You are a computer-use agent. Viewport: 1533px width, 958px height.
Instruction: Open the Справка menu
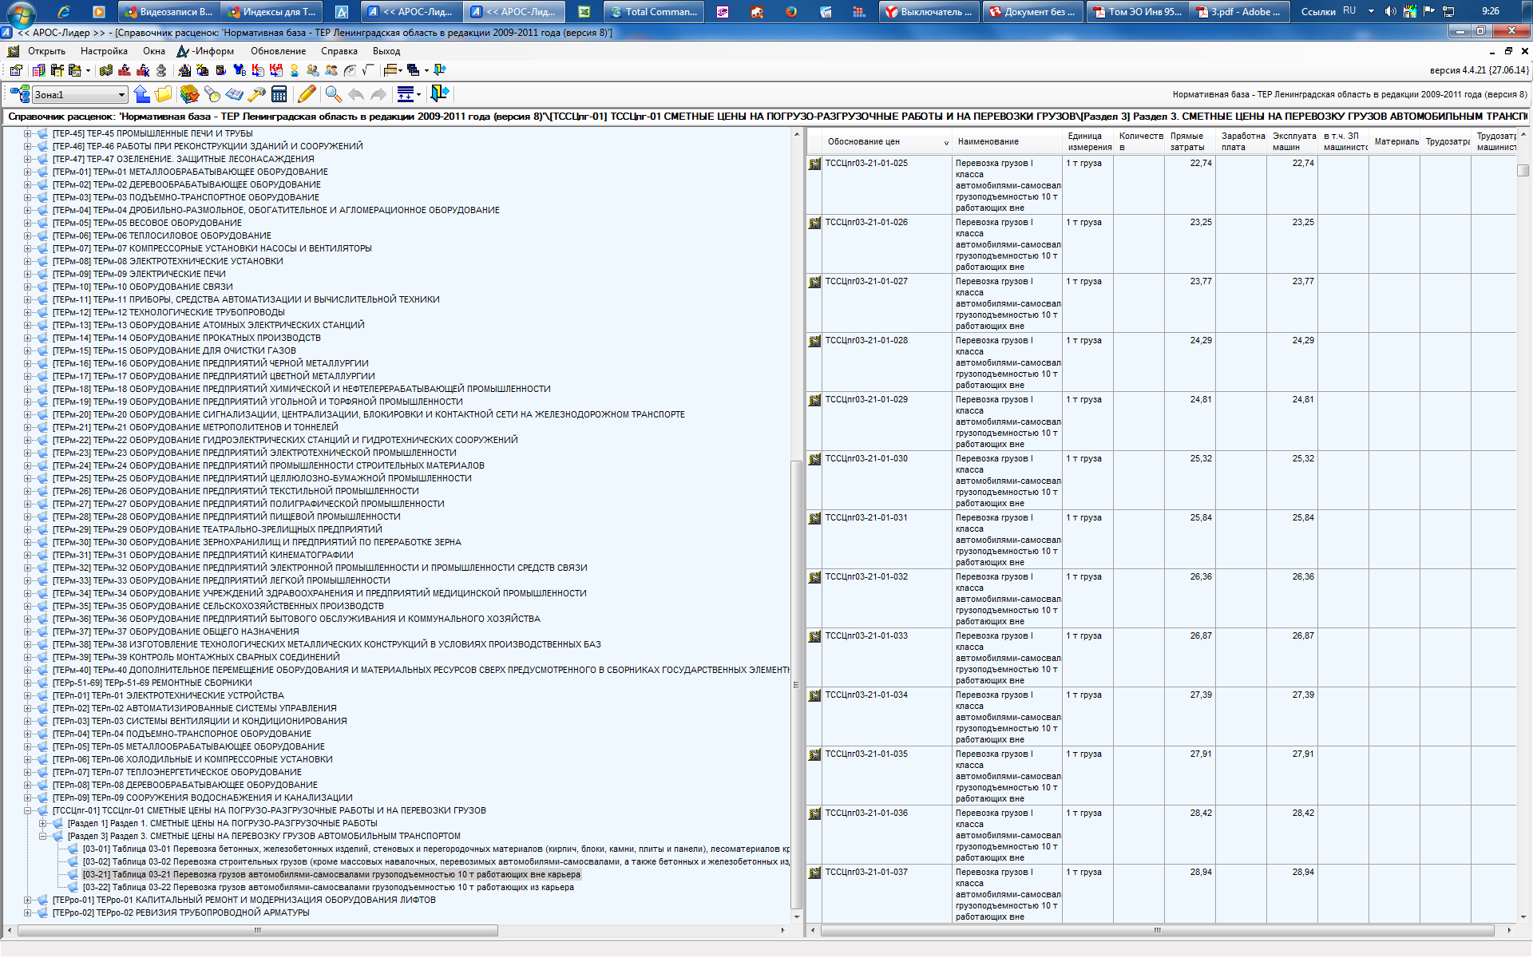coord(339,51)
